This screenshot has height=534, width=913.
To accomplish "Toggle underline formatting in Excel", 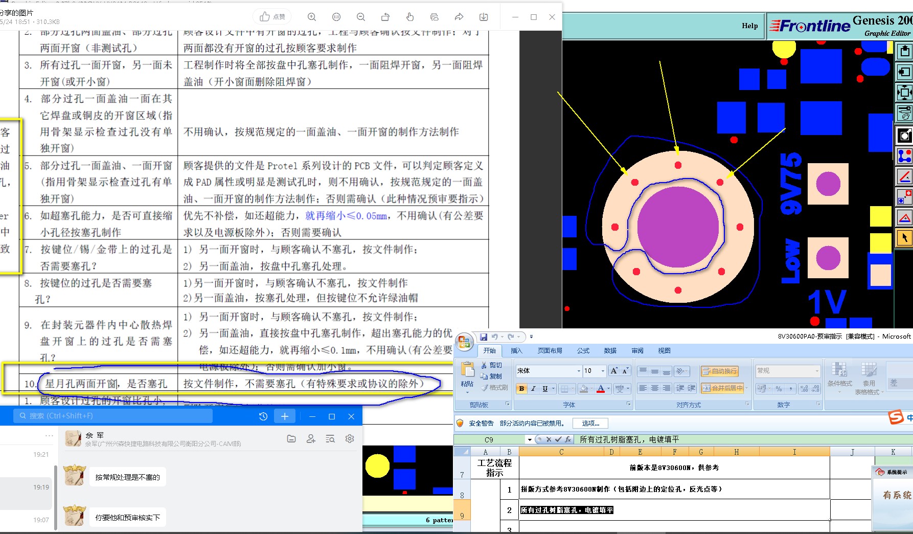I will (545, 389).
